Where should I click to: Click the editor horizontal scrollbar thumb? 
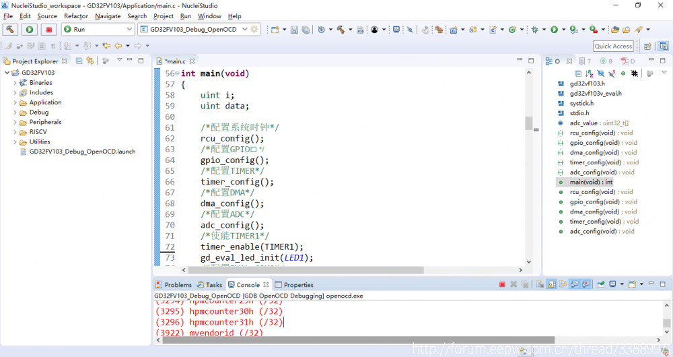click(x=306, y=270)
